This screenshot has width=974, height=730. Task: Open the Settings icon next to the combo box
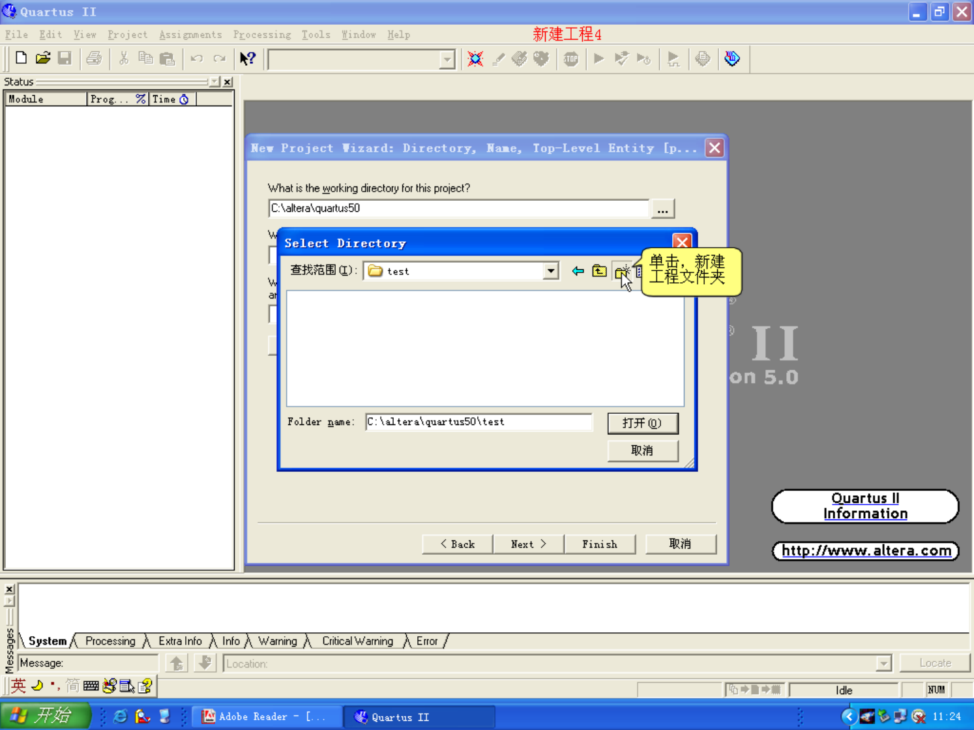475,59
